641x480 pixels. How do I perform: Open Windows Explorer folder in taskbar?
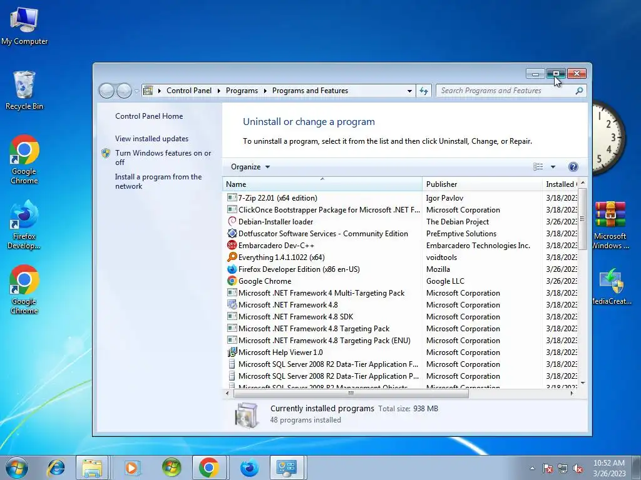[x=92, y=467]
